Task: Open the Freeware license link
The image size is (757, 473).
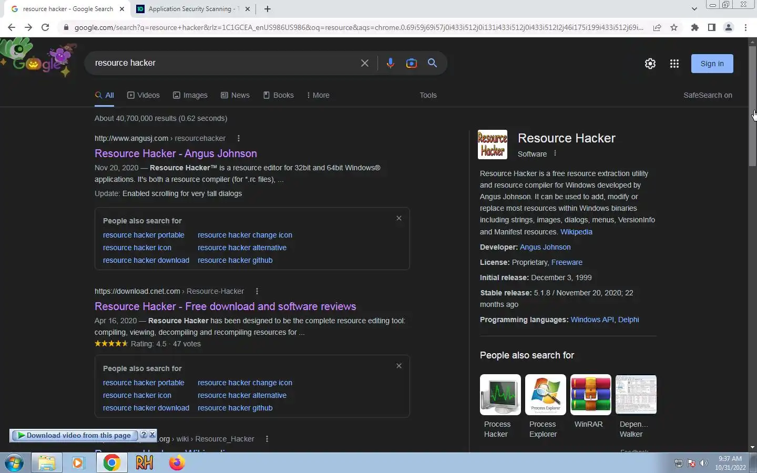Action: click(x=567, y=262)
